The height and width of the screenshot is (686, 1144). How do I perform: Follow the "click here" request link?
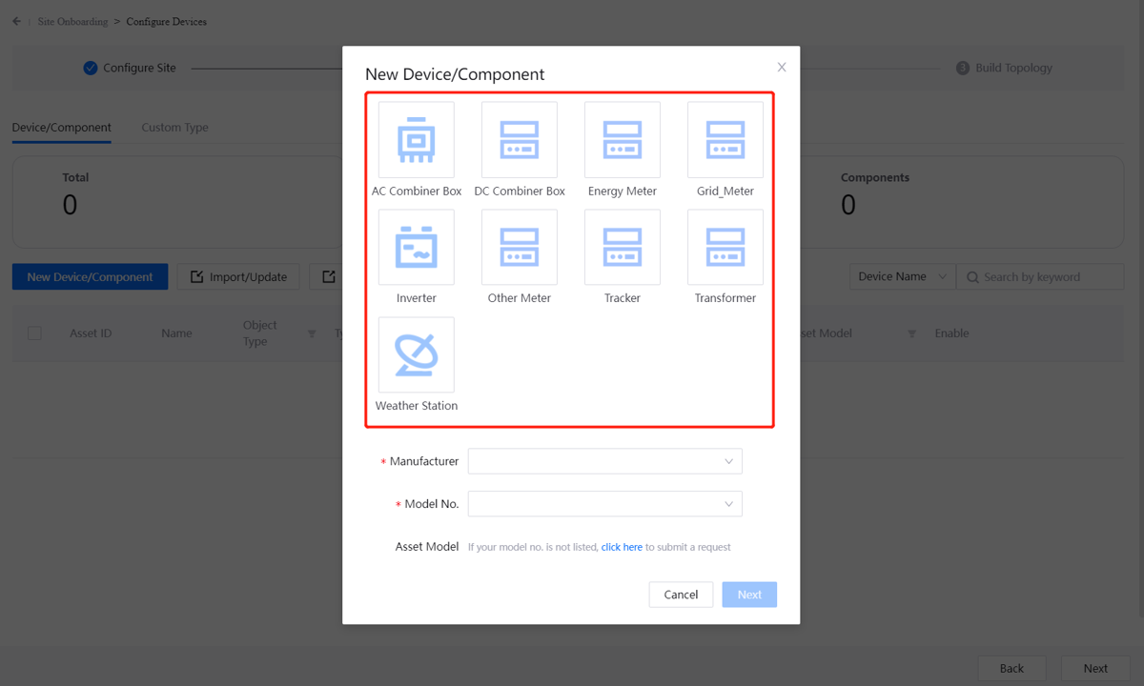pos(622,547)
